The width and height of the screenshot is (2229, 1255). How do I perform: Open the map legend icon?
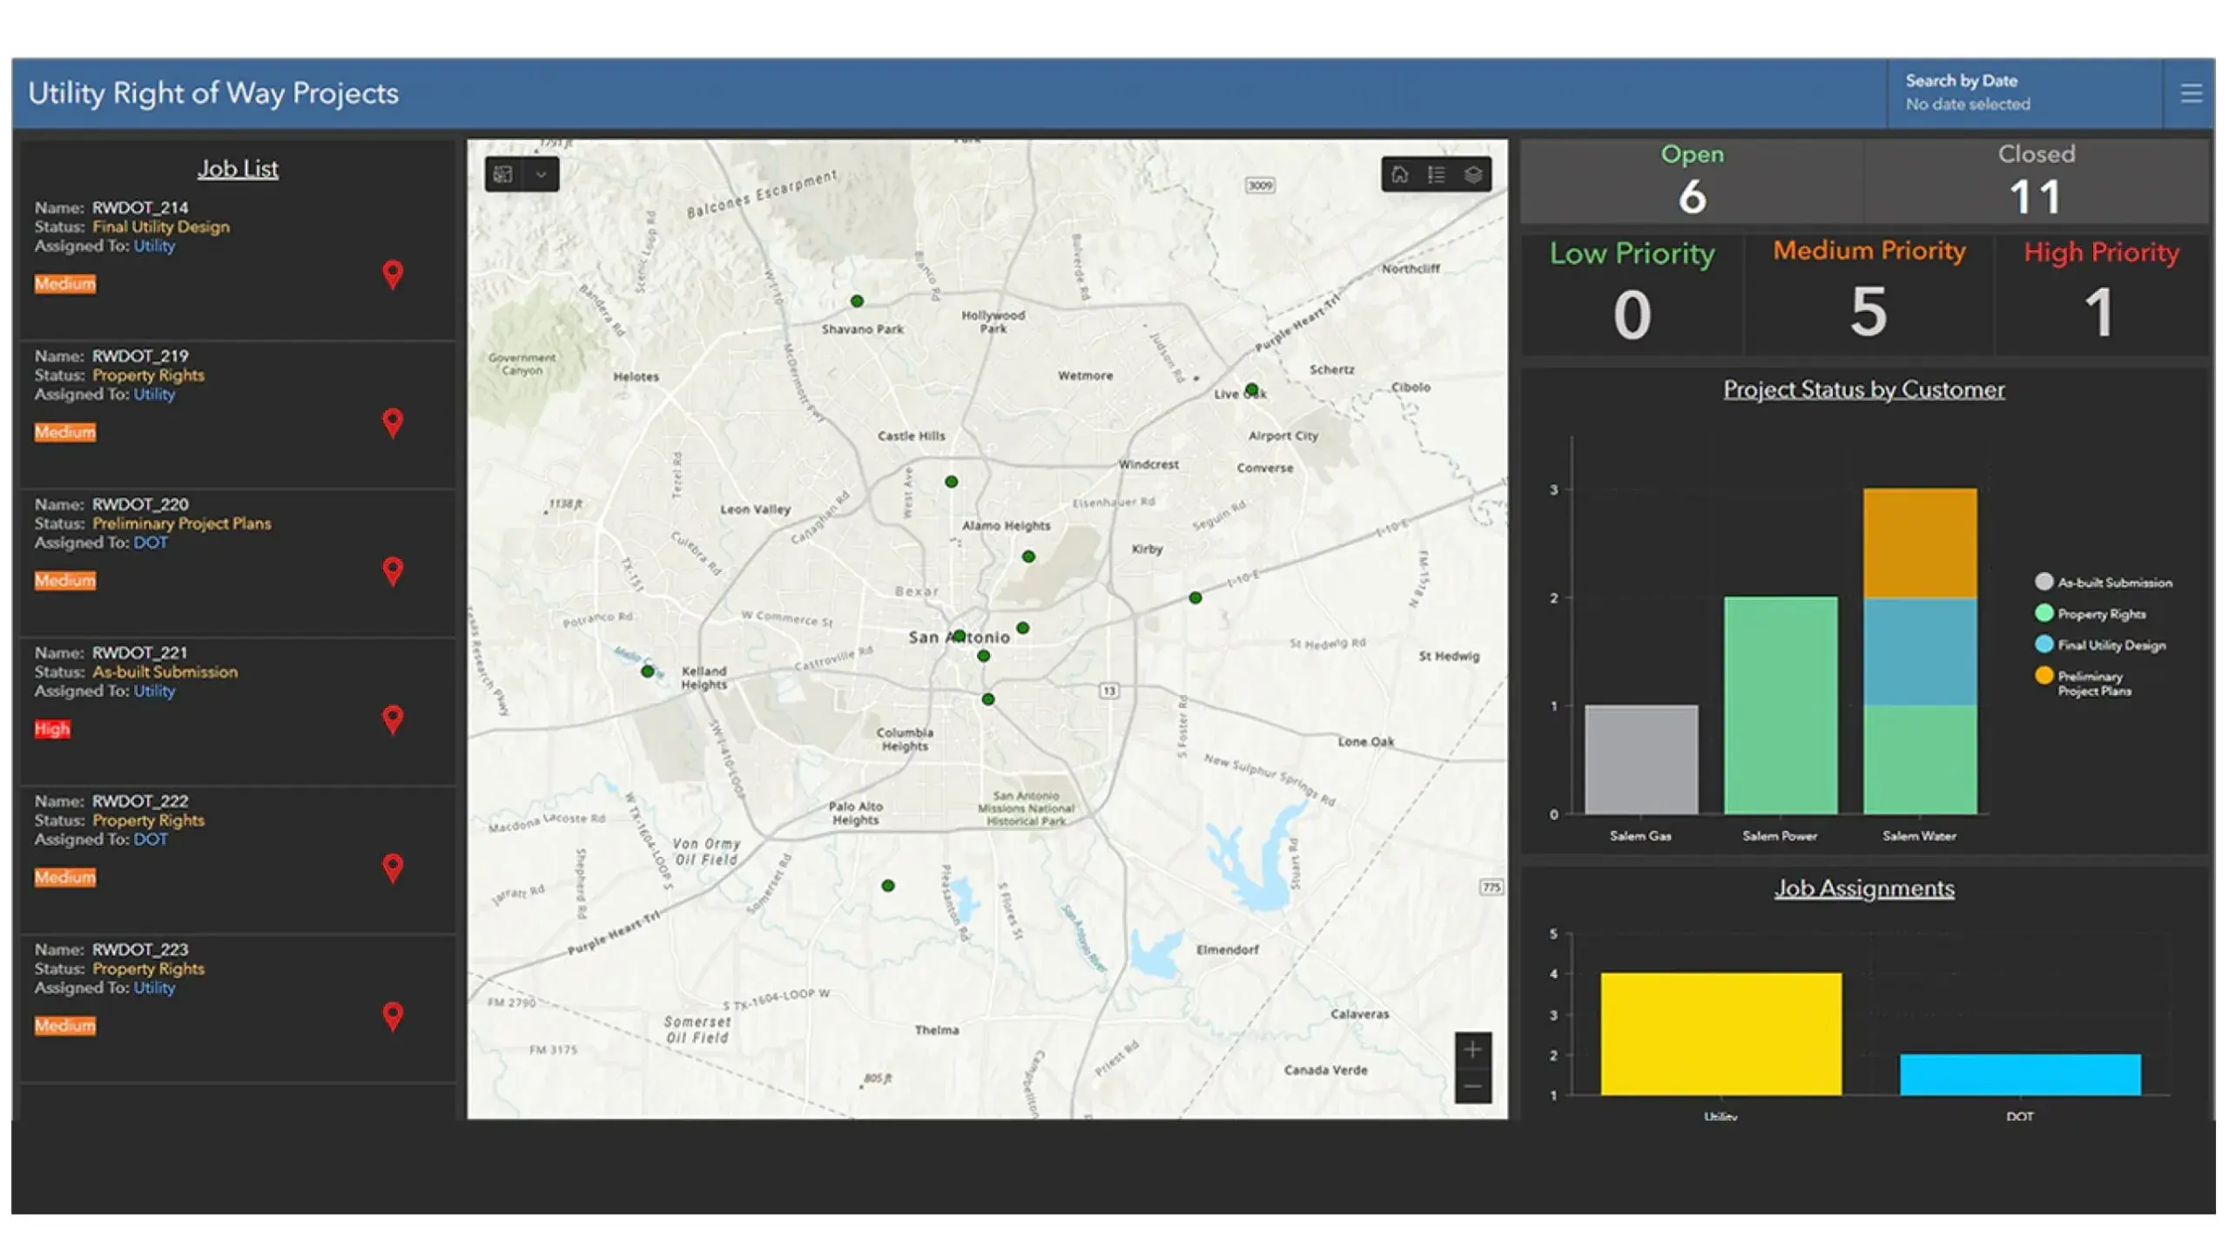(x=1437, y=174)
